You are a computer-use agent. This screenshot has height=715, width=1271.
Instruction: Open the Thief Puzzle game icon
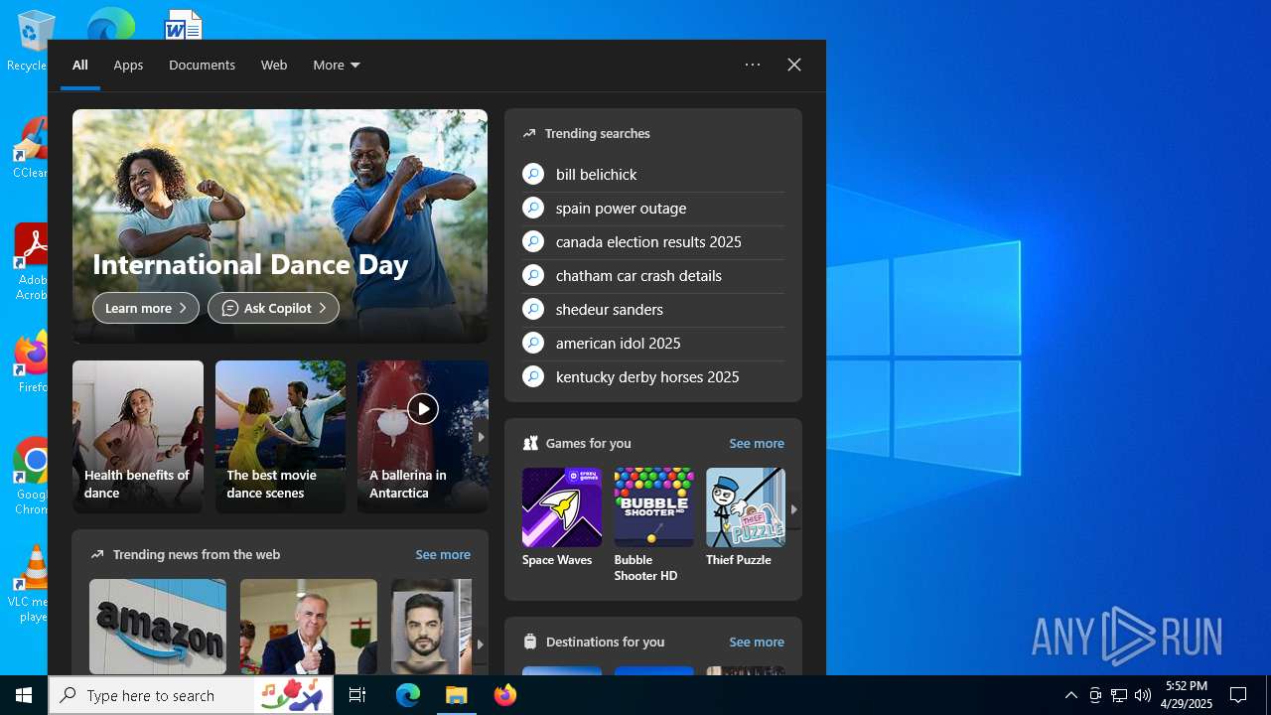tap(746, 507)
